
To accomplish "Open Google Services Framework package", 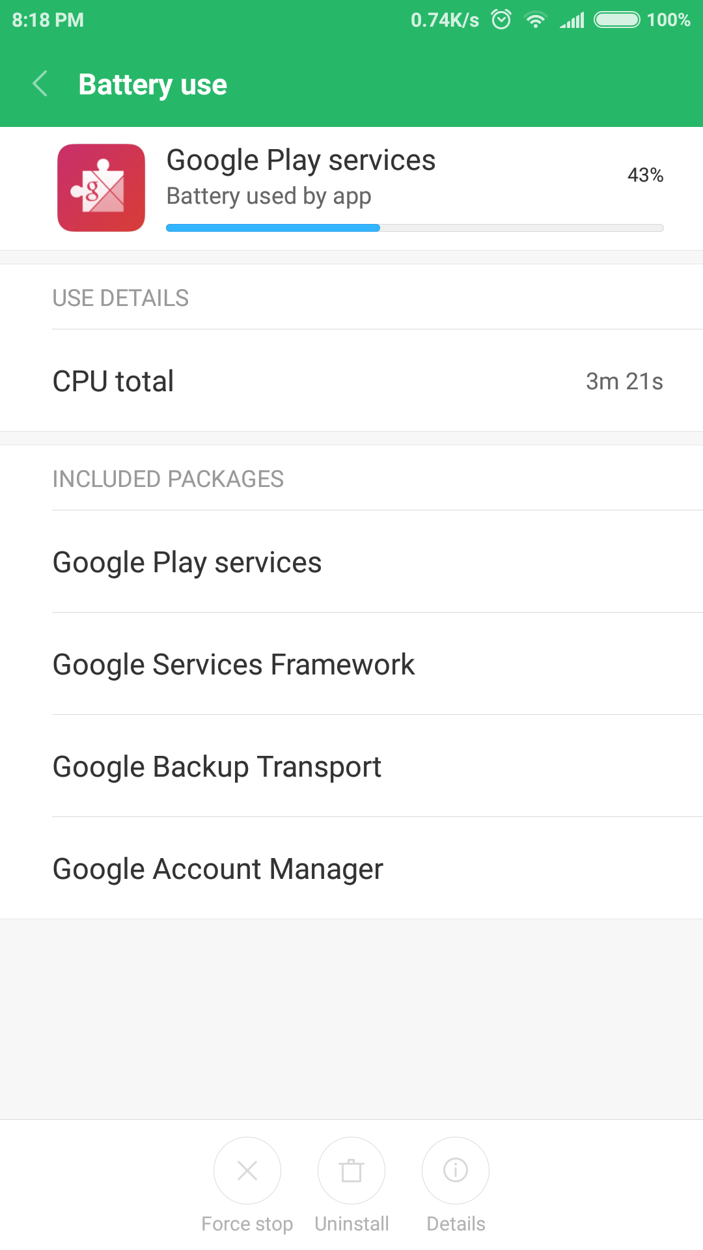I will pos(234,664).
